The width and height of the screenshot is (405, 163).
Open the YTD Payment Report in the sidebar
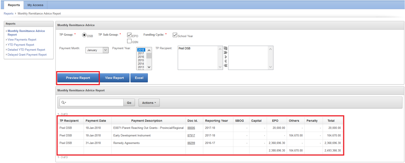[21, 45]
